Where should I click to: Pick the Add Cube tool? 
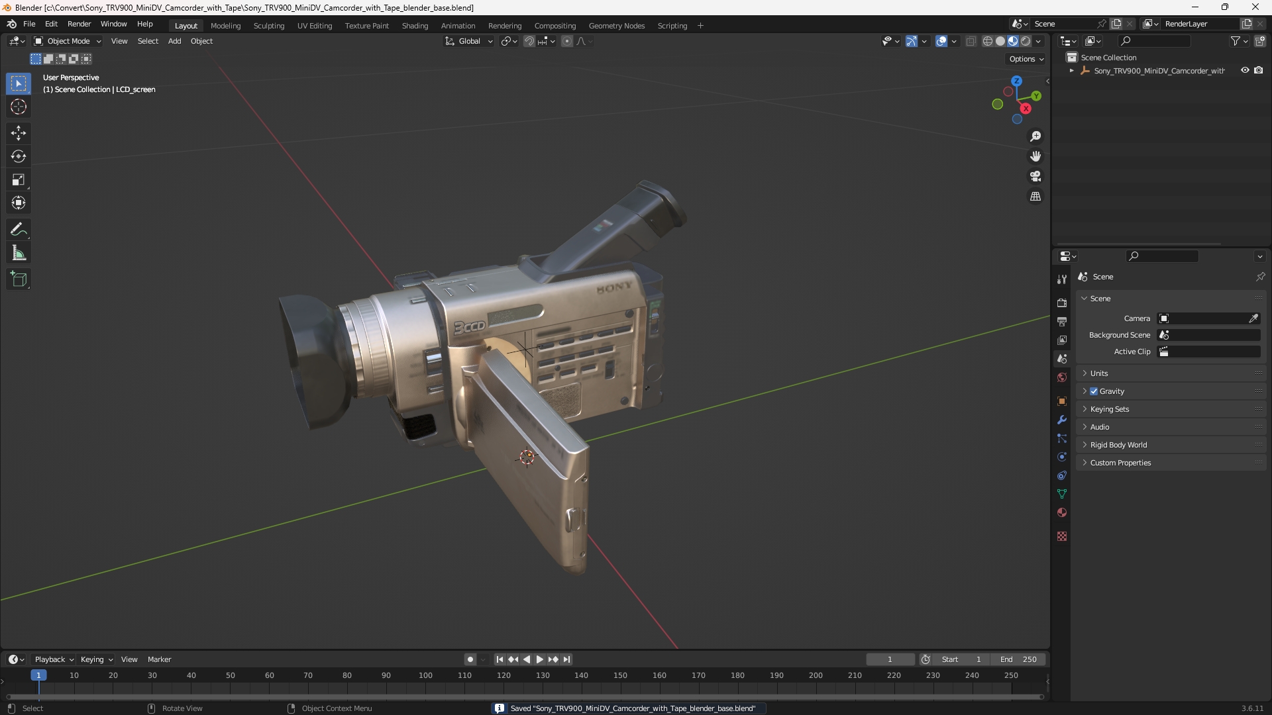(x=19, y=279)
